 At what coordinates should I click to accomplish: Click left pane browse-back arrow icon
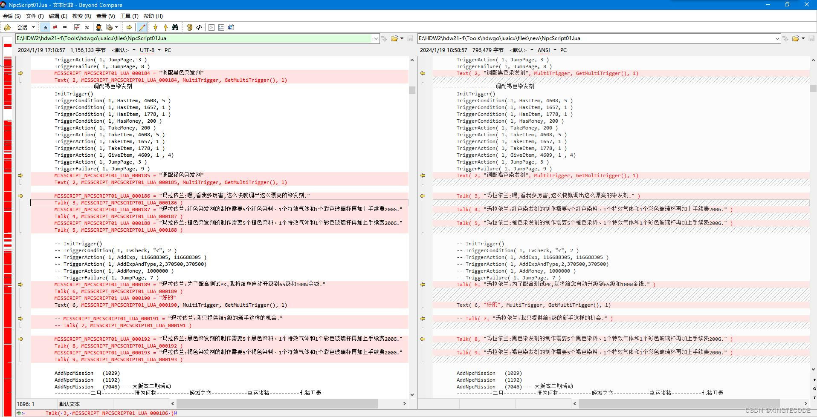pos(385,38)
